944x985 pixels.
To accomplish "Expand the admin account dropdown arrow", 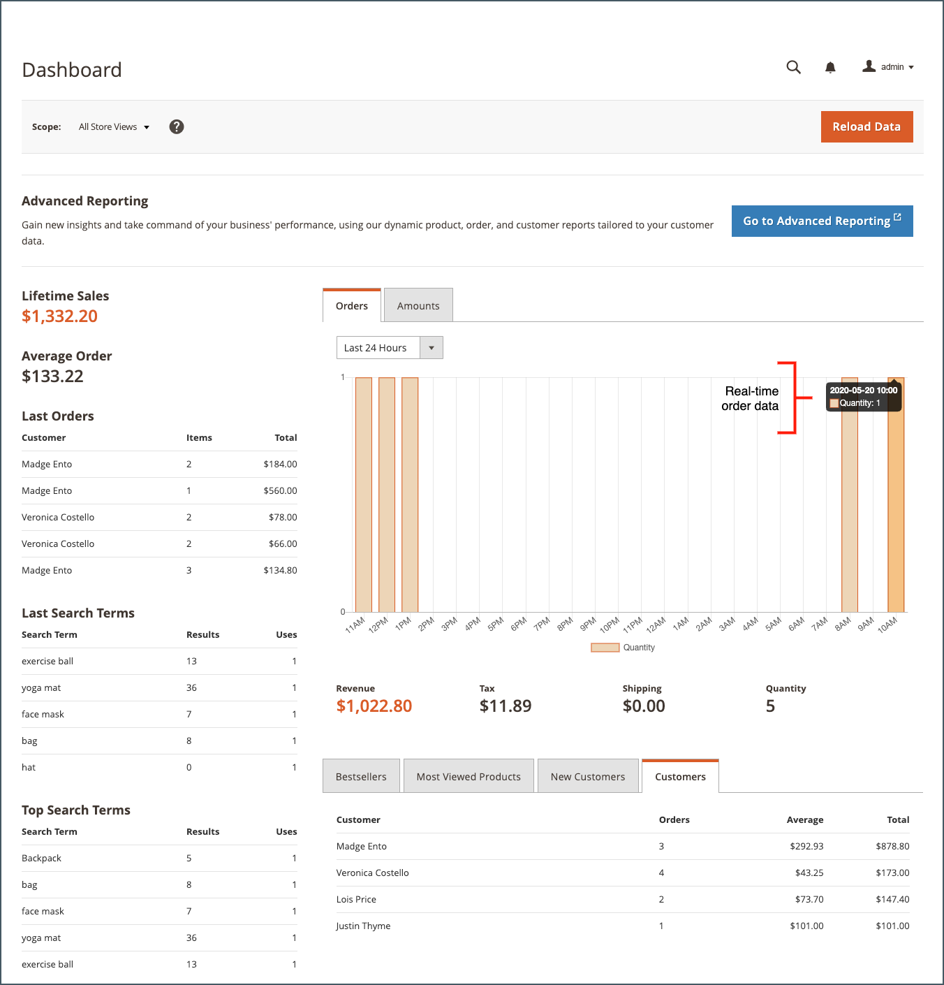I will [x=911, y=68].
